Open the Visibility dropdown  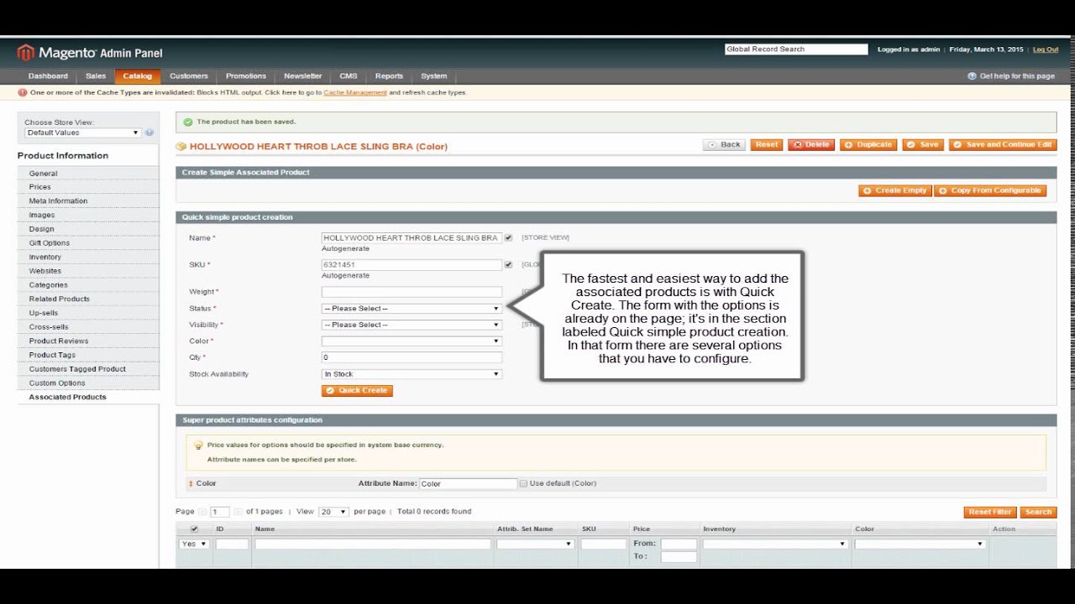(x=412, y=325)
